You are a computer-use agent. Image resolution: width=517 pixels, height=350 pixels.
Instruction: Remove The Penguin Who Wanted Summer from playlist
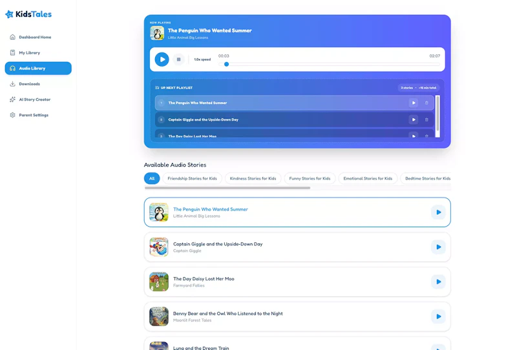pos(427,103)
